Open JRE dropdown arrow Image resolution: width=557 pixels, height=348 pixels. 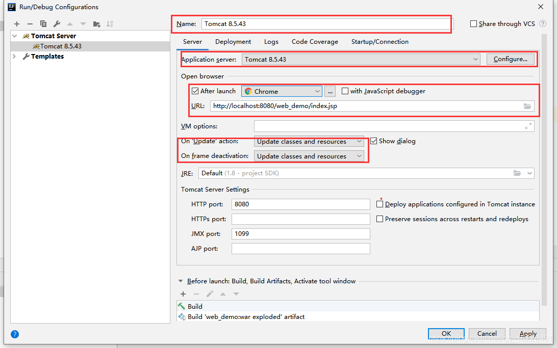click(529, 173)
